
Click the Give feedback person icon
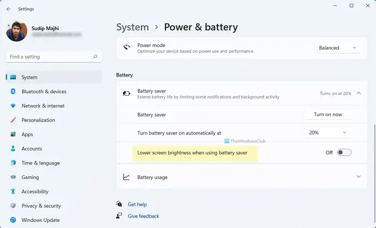pos(119,216)
